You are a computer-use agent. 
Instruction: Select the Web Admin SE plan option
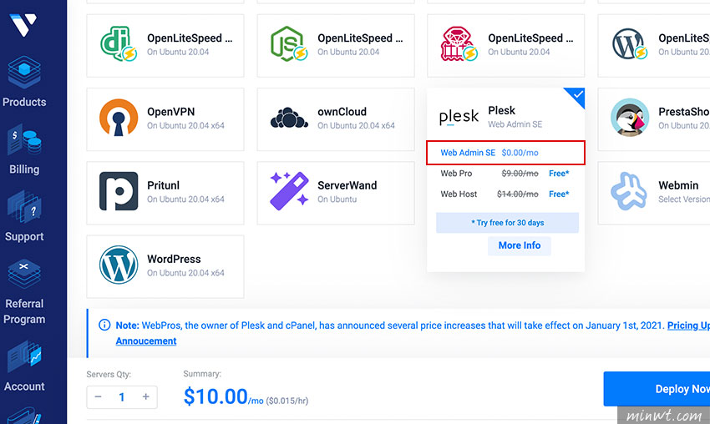506,153
